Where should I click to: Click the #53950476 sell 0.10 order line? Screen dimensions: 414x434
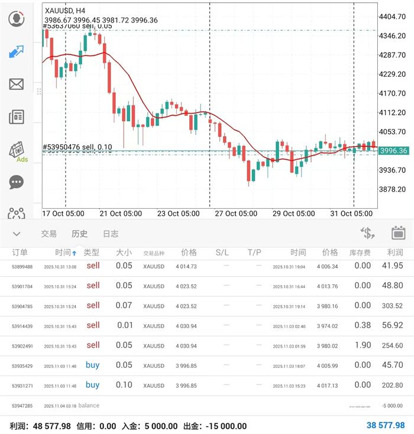click(x=77, y=147)
